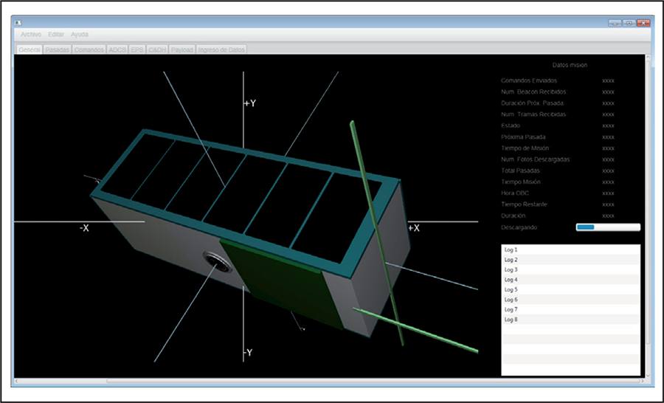Open the ADCS tab
The width and height of the screenshot is (664, 403).
click(117, 49)
